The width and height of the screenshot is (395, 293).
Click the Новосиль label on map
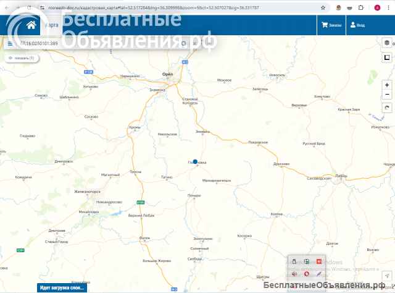[x=277, y=75]
